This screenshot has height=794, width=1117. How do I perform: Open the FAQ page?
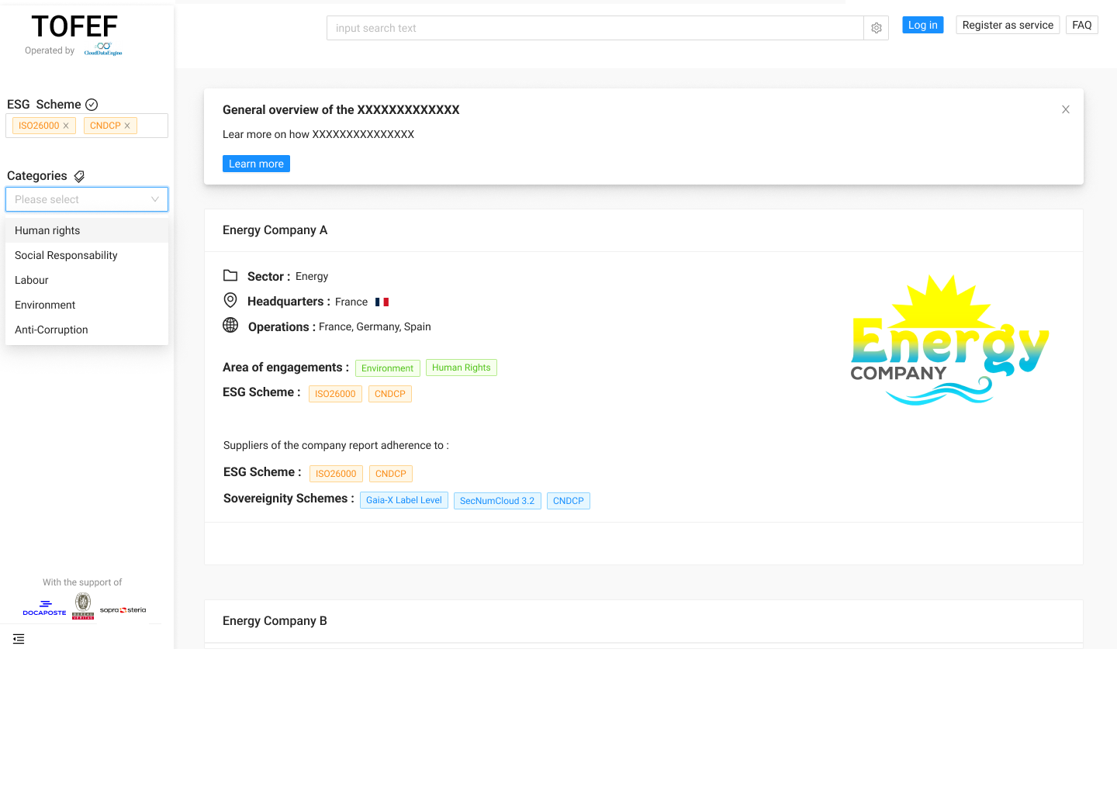pos(1081,25)
